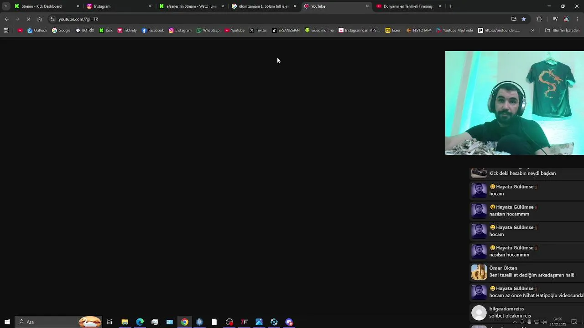Click Ömer Ökten's chat message
Viewport: 584px width, 328px height.
pos(532,275)
